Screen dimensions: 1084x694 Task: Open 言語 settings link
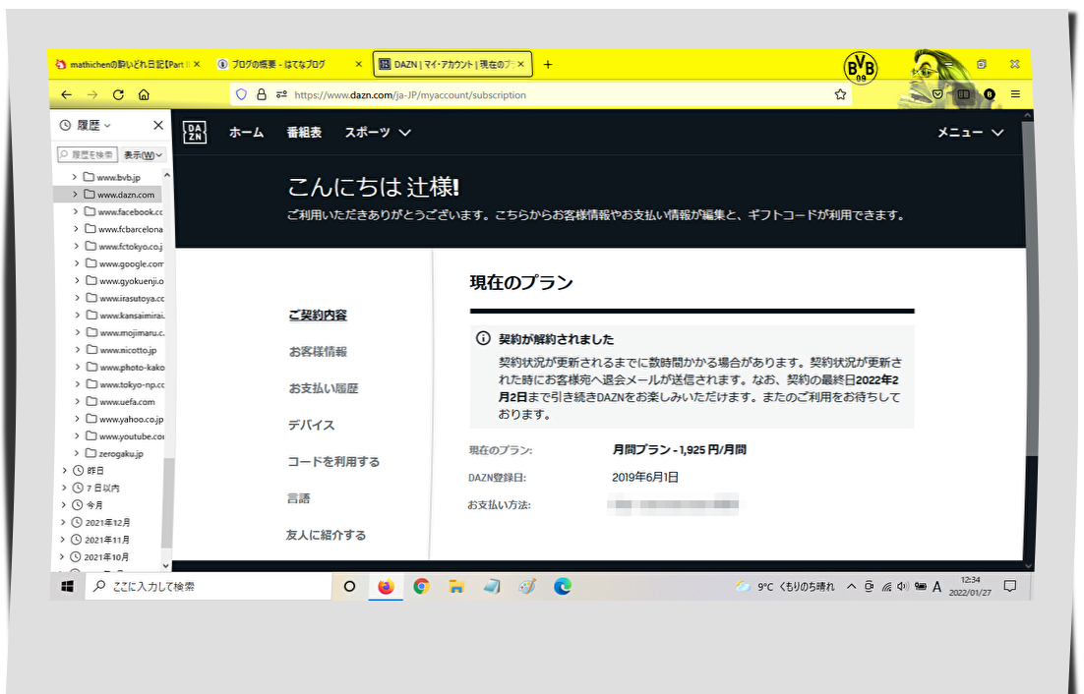pos(299,497)
